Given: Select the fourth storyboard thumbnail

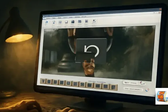Looking at the screenshot, I should coord(62,83).
